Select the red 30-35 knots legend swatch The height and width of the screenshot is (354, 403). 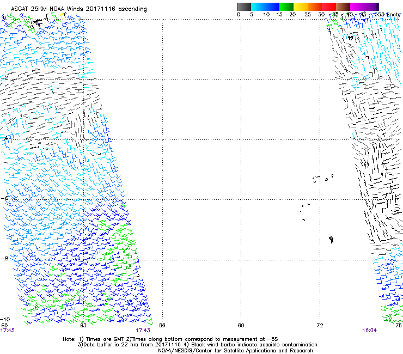point(329,7)
